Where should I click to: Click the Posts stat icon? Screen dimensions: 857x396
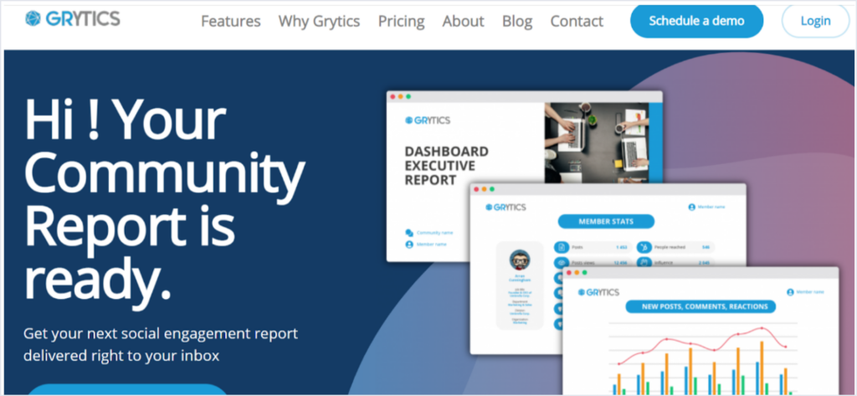click(563, 248)
